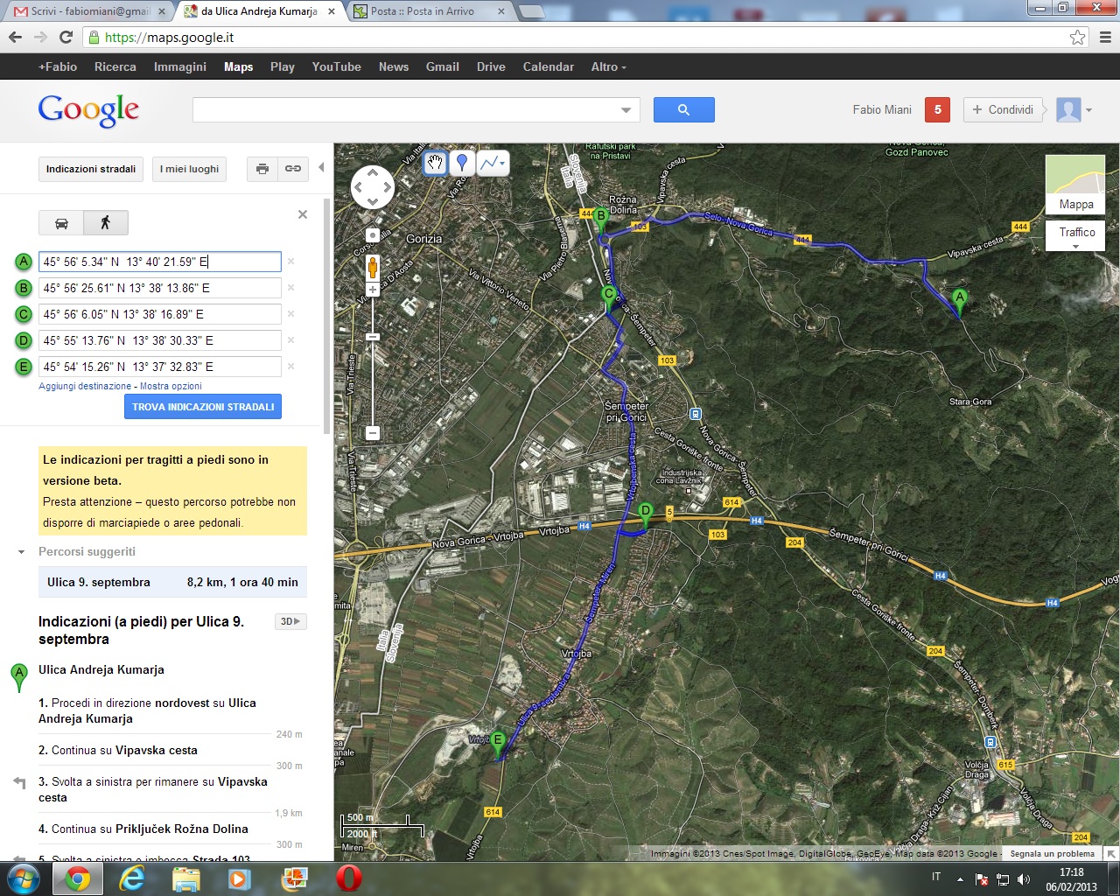Open notifications badge showing 5
Screen dimensions: 1120x896
937,109
